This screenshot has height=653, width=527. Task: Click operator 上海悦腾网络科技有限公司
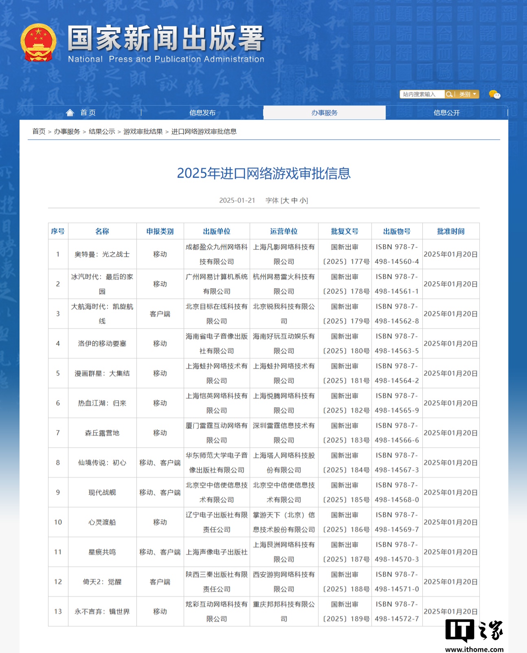click(x=284, y=403)
